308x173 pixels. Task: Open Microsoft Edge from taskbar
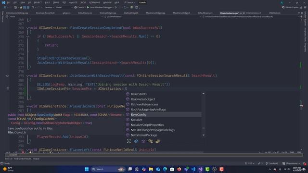click(165, 169)
